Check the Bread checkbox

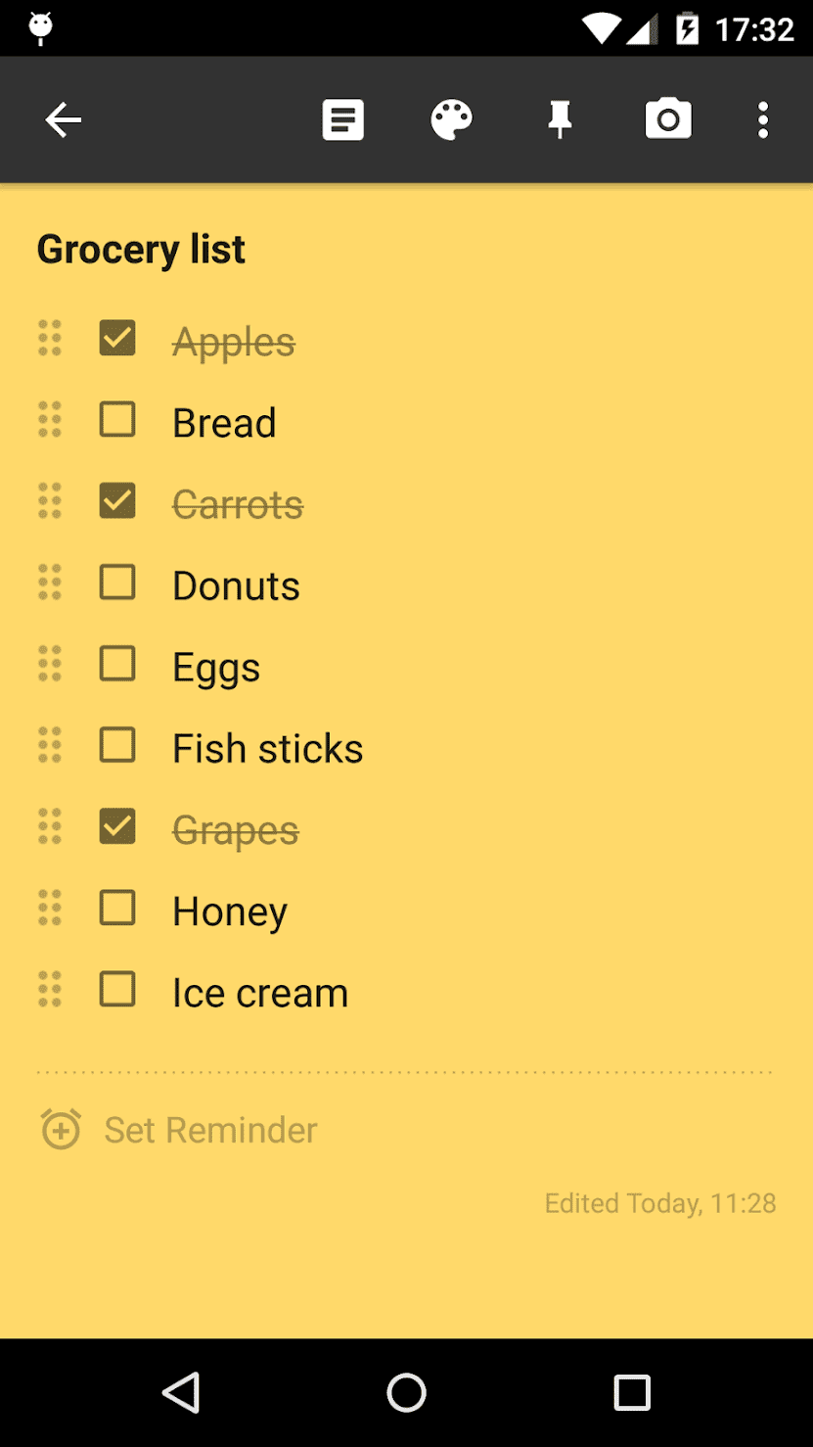tap(117, 420)
